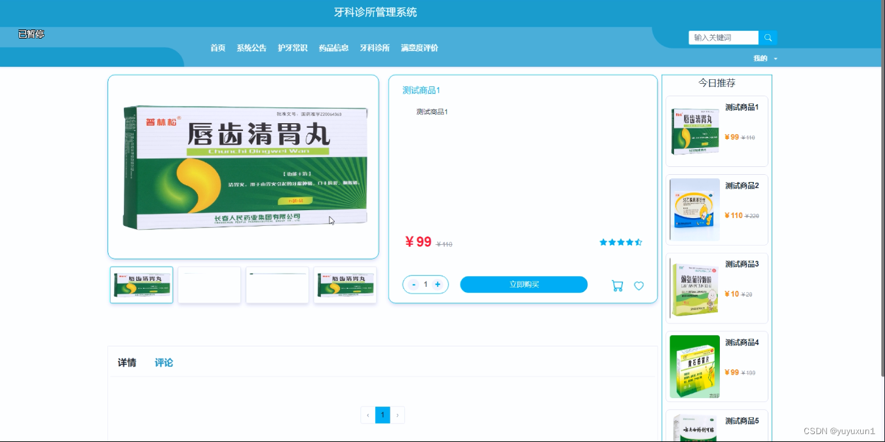The image size is (885, 442).
Task: Switch to the 评论 tab
Action: [x=164, y=363]
